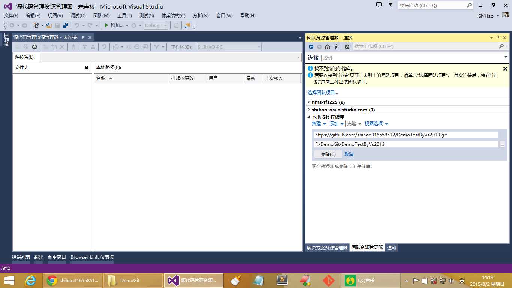512x288 pixels.
Task: Click the Find in Files toolbar icon
Action: [187, 25]
